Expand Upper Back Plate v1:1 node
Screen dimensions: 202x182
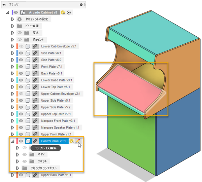pyautogui.click(x=12, y=175)
